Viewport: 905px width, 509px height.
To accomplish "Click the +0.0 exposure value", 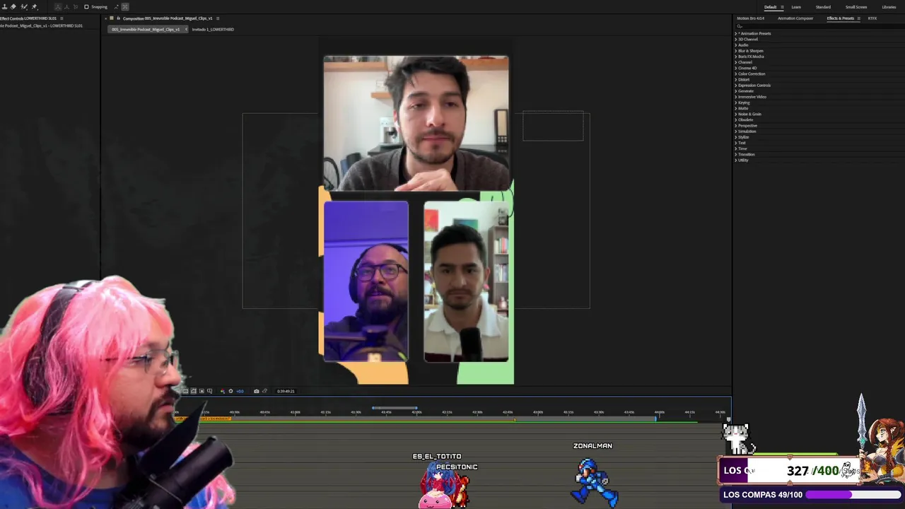I will [240, 391].
